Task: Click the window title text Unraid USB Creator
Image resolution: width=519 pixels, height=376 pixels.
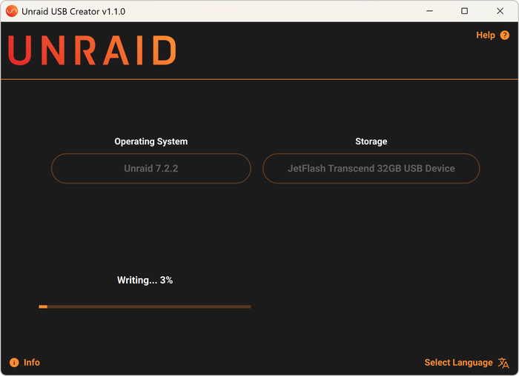Action: point(74,11)
